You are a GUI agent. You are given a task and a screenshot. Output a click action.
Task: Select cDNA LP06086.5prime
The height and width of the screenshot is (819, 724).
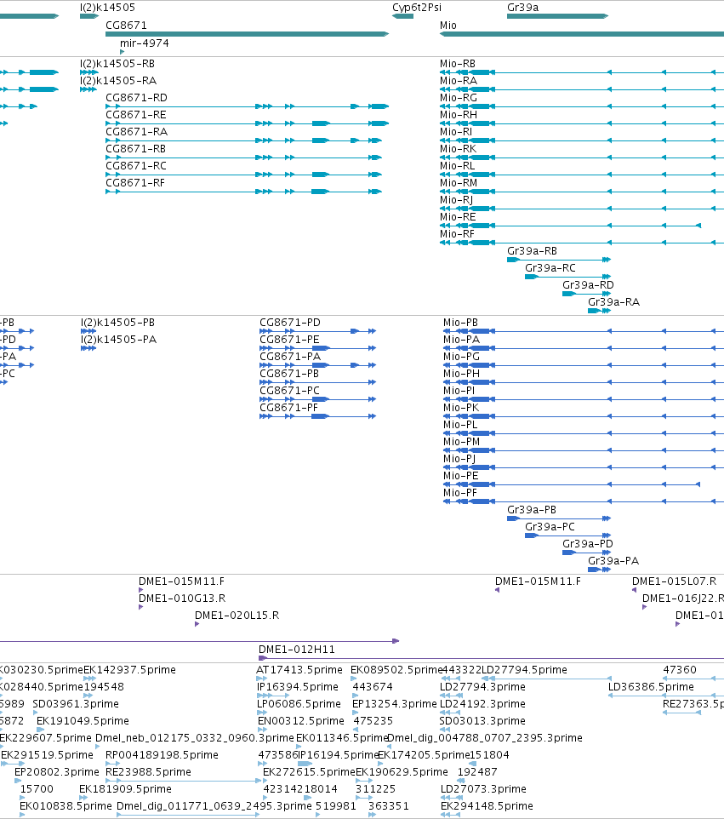tap(299, 704)
